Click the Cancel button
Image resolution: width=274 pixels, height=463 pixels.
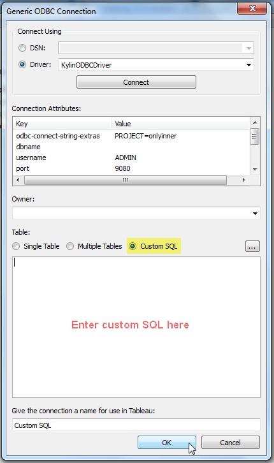coord(230,443)
